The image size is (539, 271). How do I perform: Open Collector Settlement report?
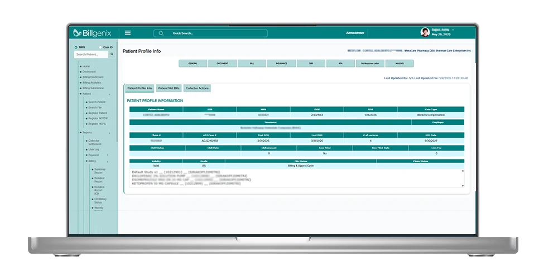click(x=95, y=143)
